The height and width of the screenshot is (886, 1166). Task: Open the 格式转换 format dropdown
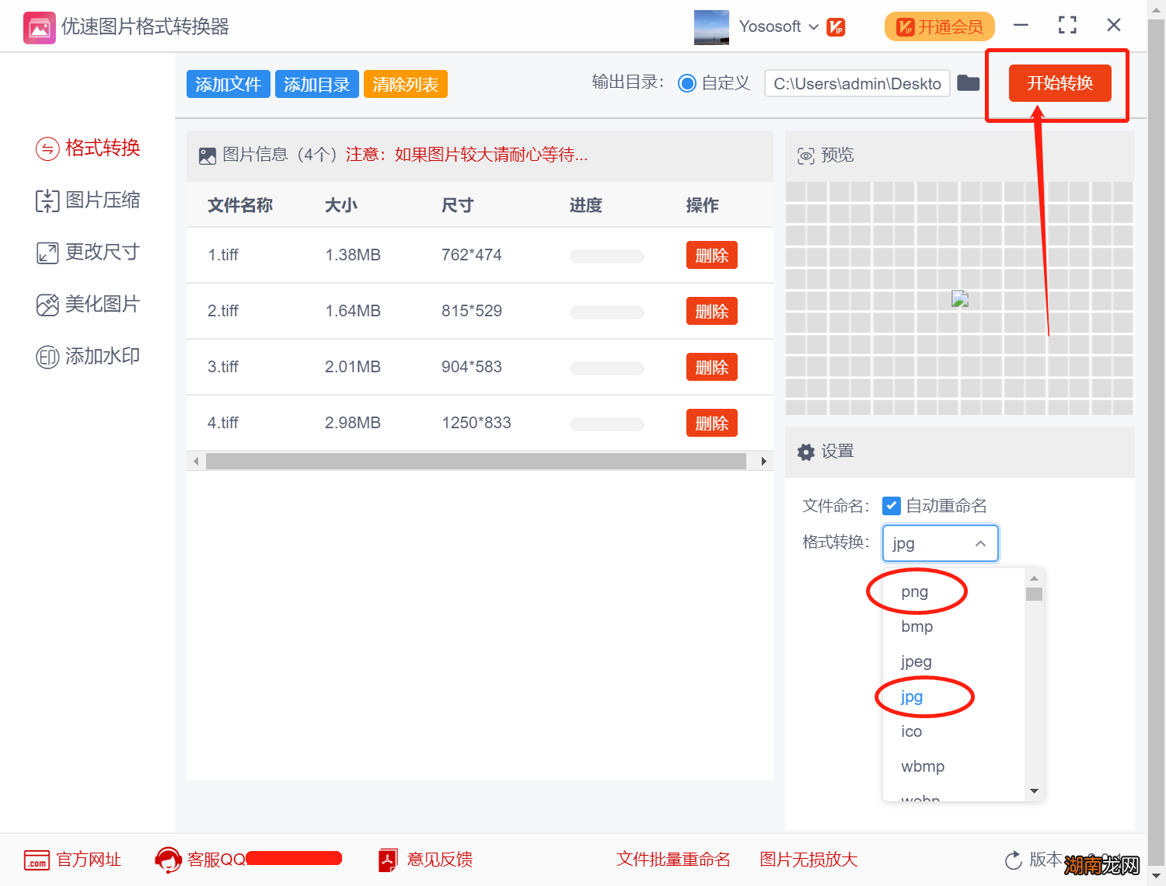point(940,542)
